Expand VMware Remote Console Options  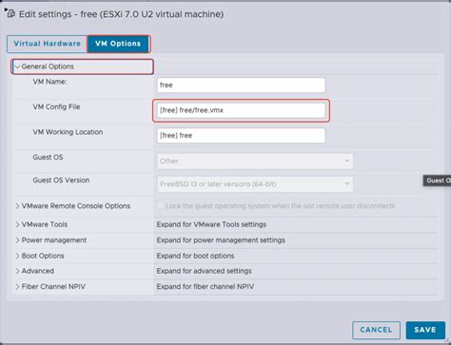[18, 206]
